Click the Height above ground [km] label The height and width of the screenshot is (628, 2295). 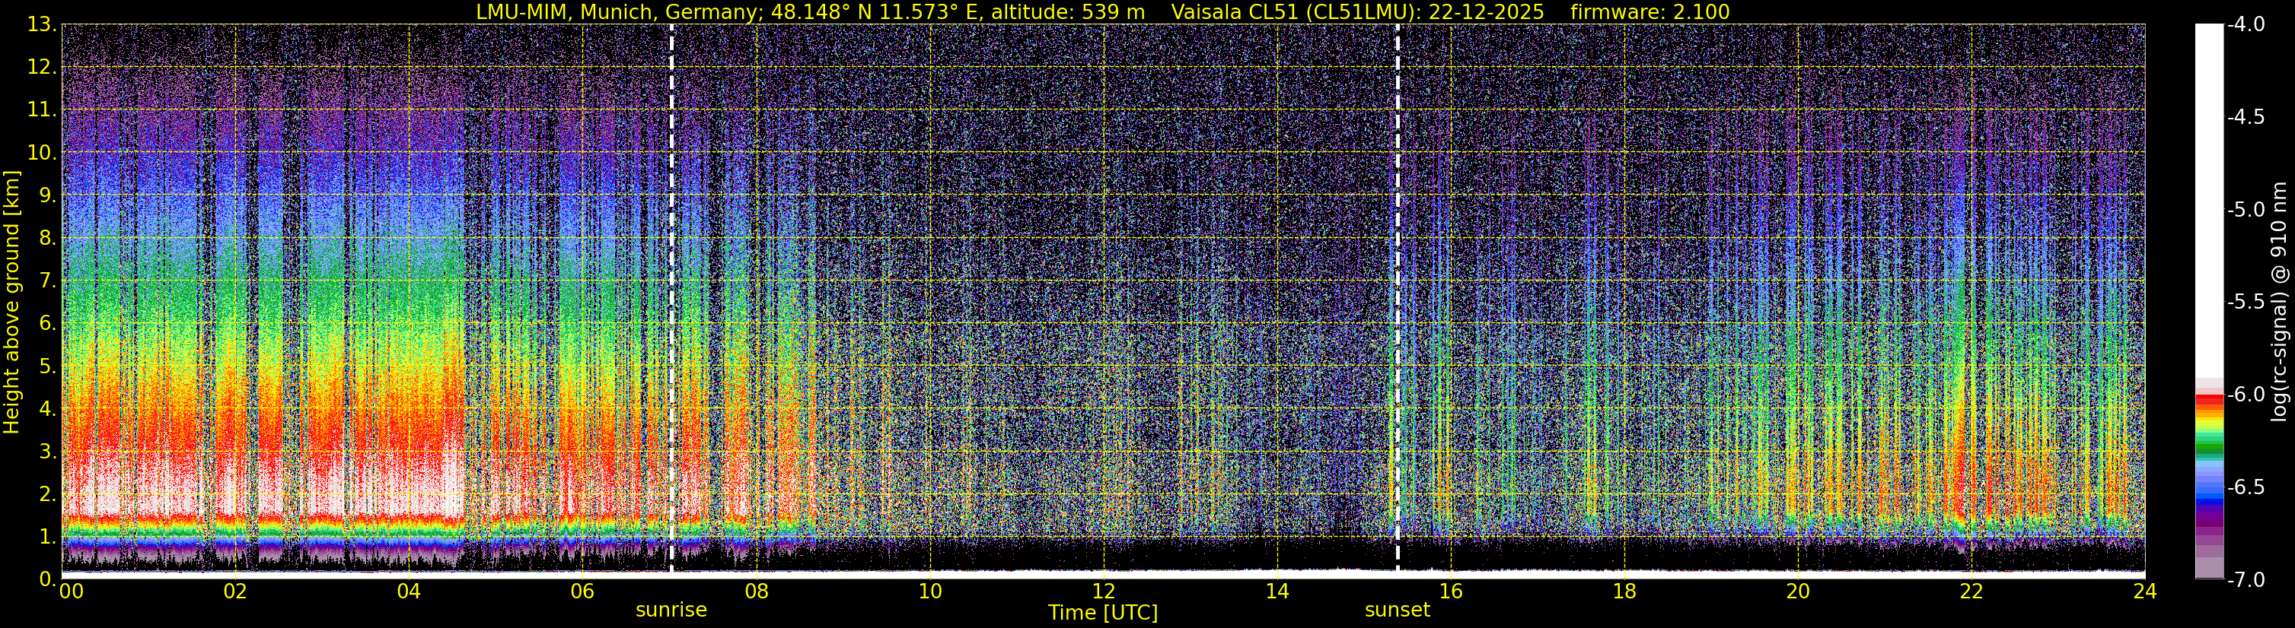pyautogui.click(x=11, y=303)
